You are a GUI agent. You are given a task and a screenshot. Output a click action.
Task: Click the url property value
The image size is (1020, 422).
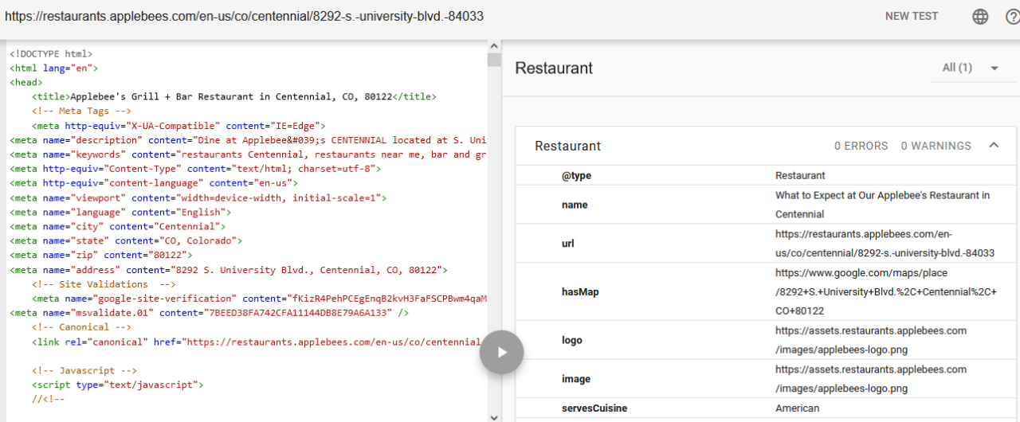click(x=885, y=244)
